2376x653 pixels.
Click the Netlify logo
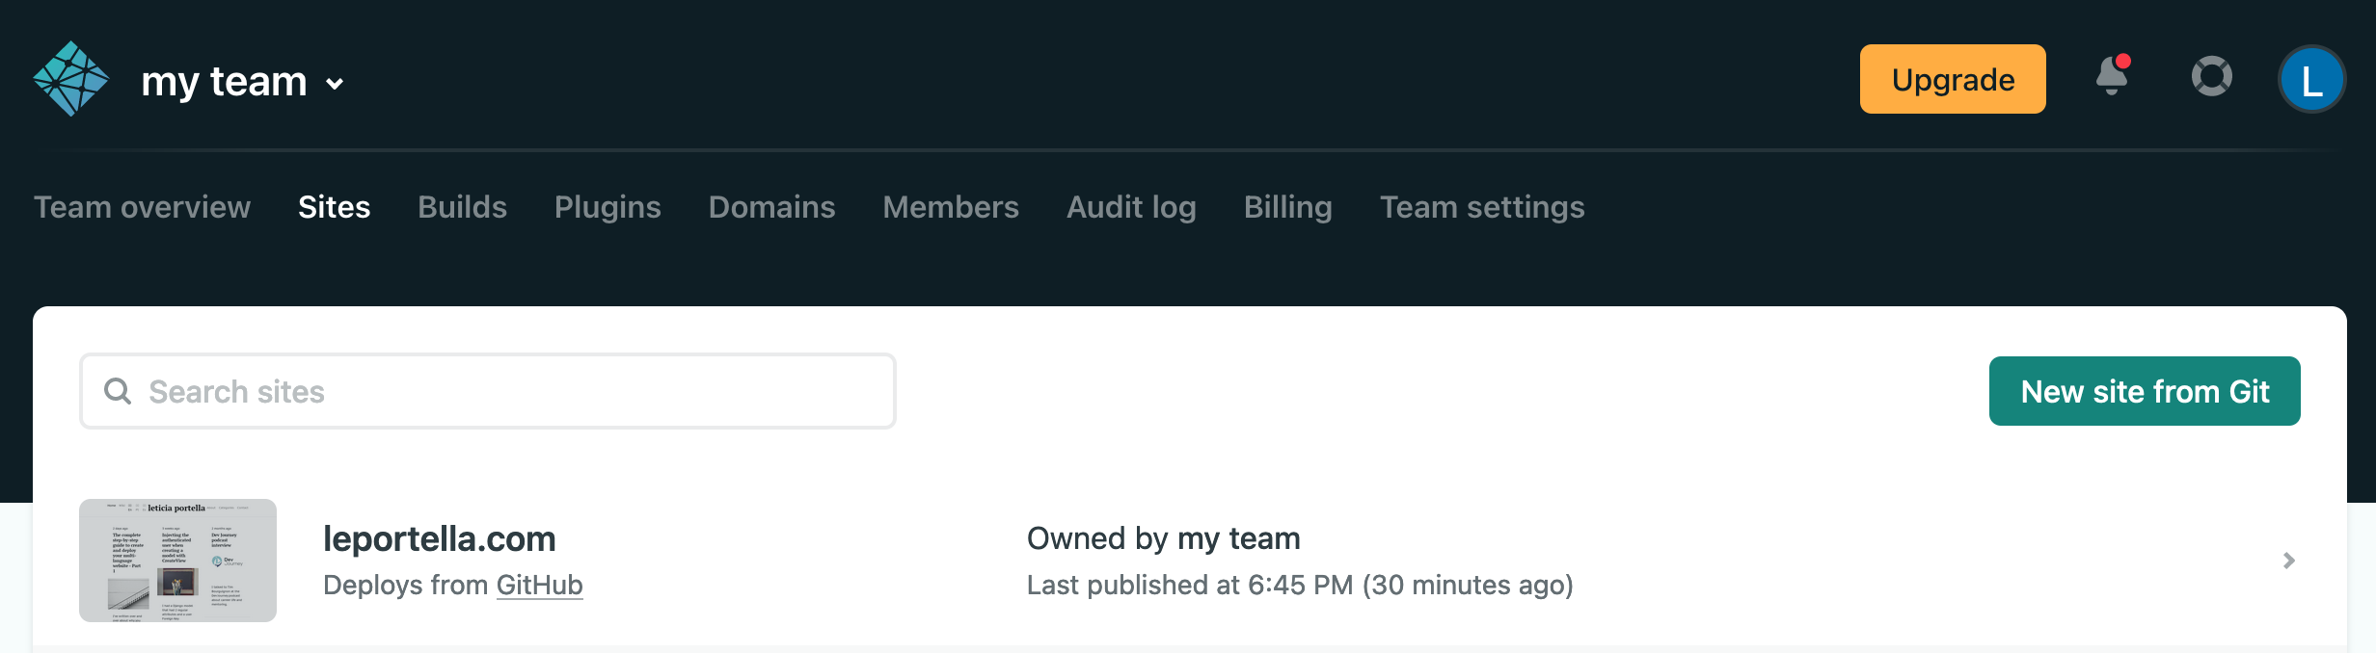tap(69, 78)
